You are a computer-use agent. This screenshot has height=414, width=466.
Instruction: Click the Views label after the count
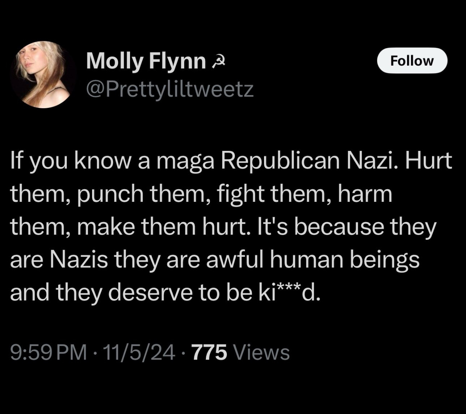click(262, 352)
